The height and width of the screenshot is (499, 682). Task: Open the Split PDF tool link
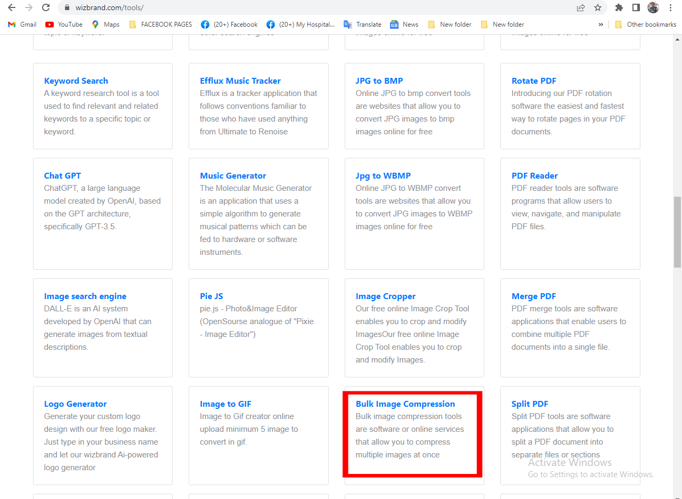(530, 404)
